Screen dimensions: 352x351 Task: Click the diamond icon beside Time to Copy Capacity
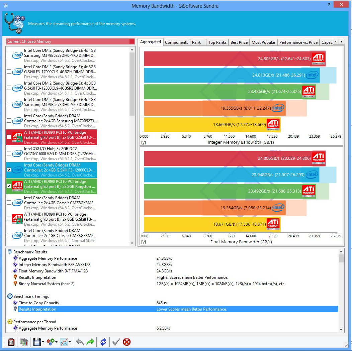[x=15, y=303]
